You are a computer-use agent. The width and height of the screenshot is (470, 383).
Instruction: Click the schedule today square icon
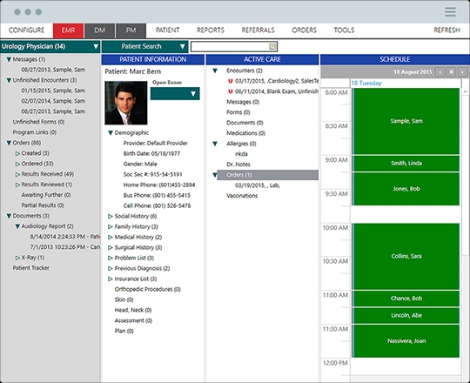[x=451, y=72]
